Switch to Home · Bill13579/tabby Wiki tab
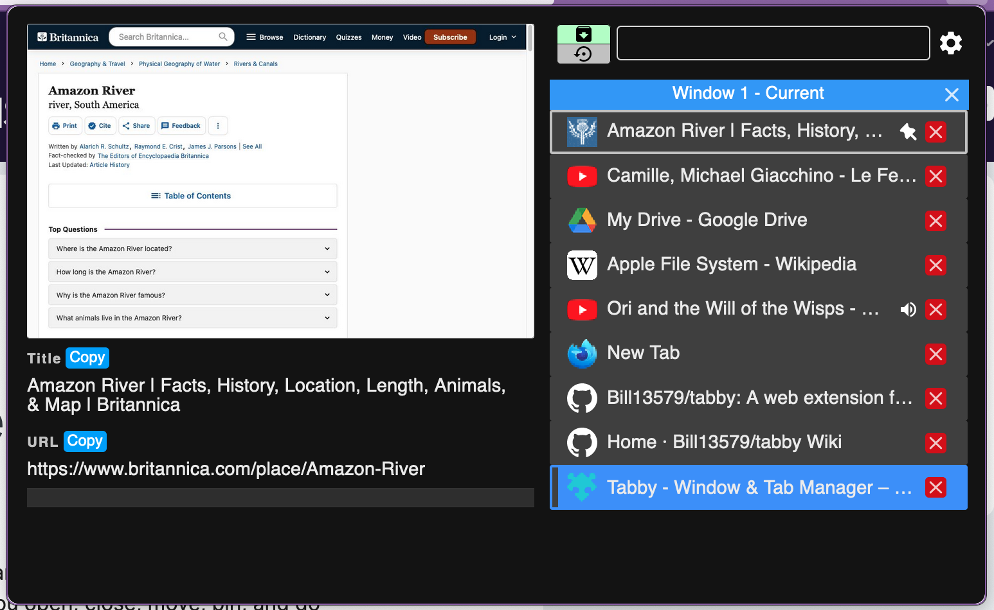This screenshot has height=610, width=994. [x=759, y=442]
